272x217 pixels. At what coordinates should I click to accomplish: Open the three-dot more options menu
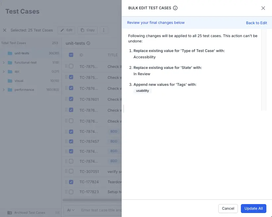coord(104,30)
